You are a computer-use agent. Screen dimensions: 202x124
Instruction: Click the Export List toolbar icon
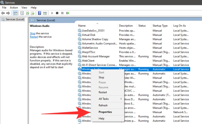32,13
